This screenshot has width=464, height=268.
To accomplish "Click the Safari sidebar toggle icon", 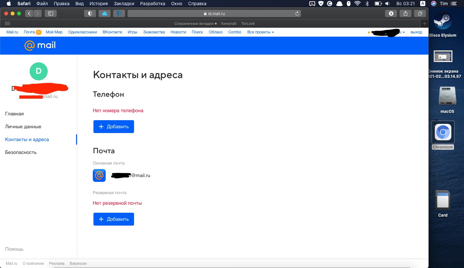I will point(51,13).
